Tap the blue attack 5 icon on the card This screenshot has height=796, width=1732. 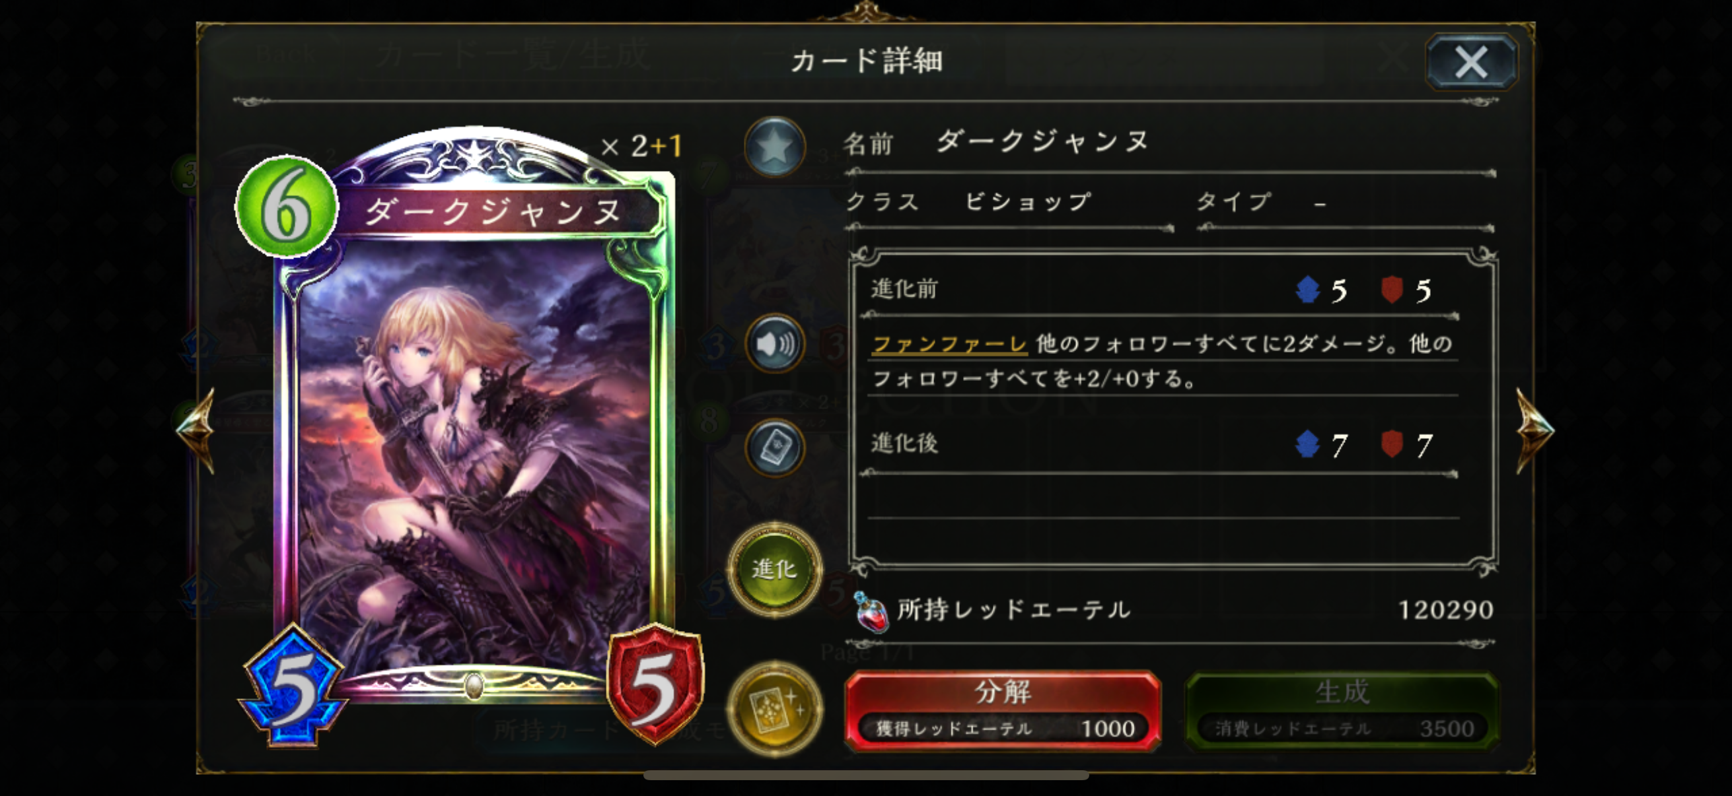[x=293, y=685]
